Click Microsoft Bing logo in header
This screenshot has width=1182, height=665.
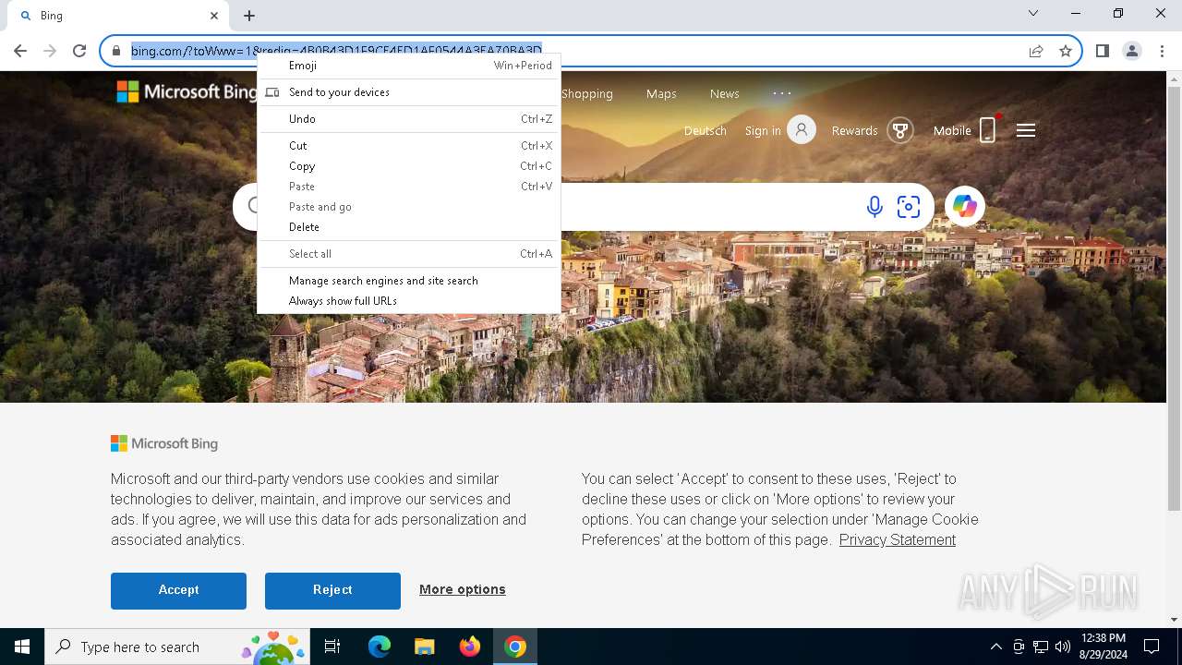pos(187,91)
